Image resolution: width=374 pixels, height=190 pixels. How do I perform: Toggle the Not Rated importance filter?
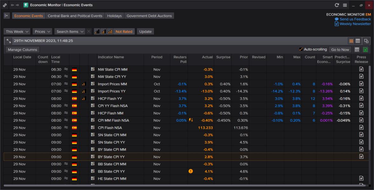[124, 31]
